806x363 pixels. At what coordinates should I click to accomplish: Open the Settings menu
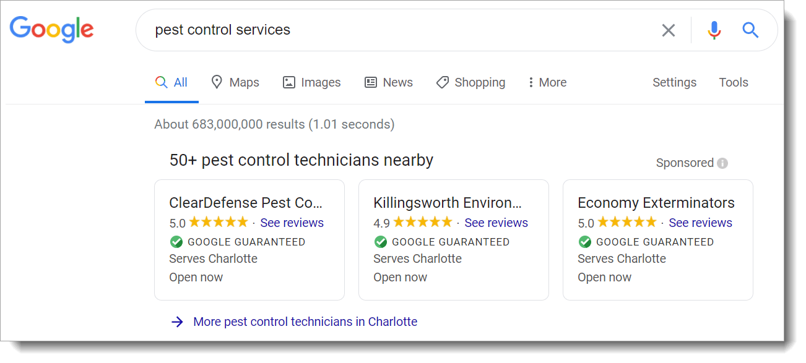coord(674,83)
